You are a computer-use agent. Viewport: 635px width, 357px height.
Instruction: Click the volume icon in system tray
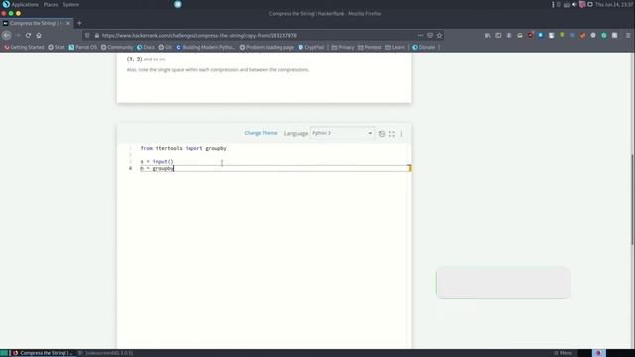[x=574, y=4]
